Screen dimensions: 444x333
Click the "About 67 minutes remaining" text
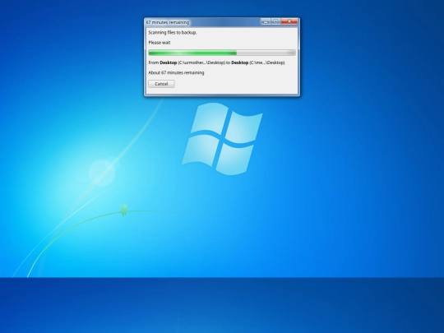point(176,73)
